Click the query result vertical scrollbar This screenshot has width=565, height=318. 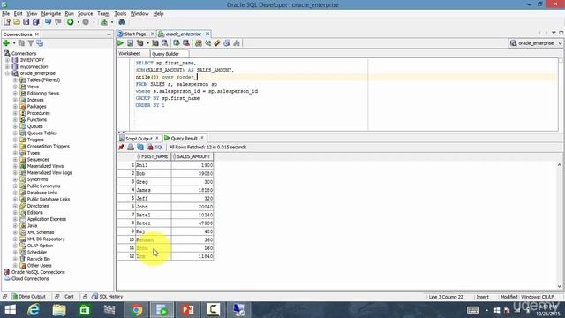560,226
